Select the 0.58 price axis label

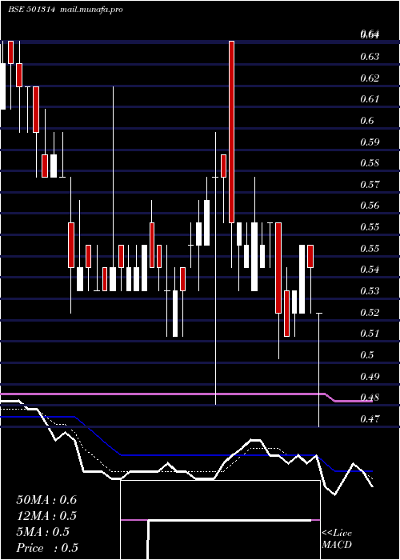click(x=370, y=163)
